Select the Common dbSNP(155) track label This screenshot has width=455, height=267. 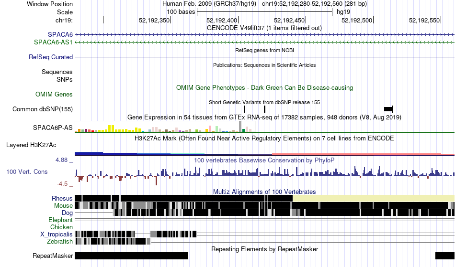42,109
